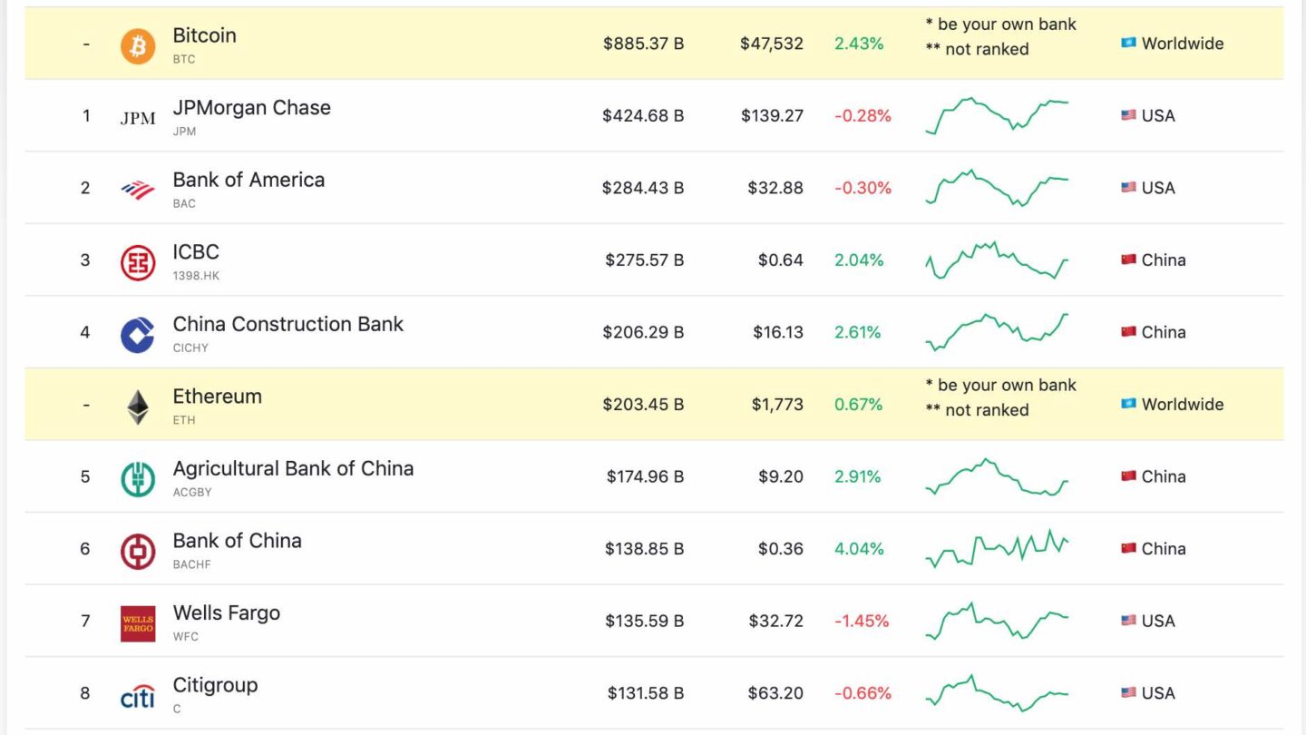Open the Ethereum name link
The image size is (1306, 735).
(217, 397)
